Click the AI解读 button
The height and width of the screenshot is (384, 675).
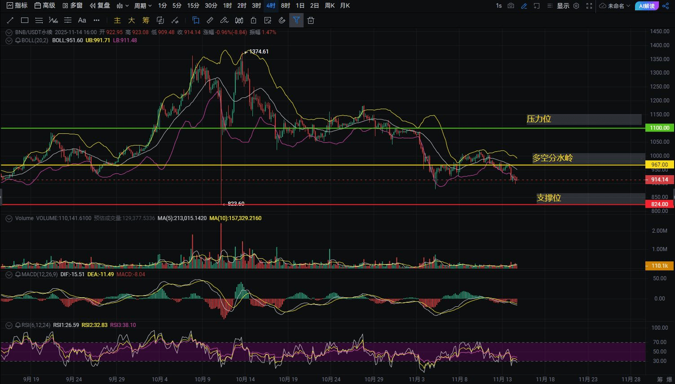647,6
